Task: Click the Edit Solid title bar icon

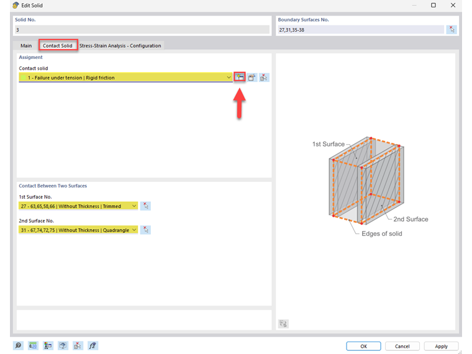Action: pos(16,5)
